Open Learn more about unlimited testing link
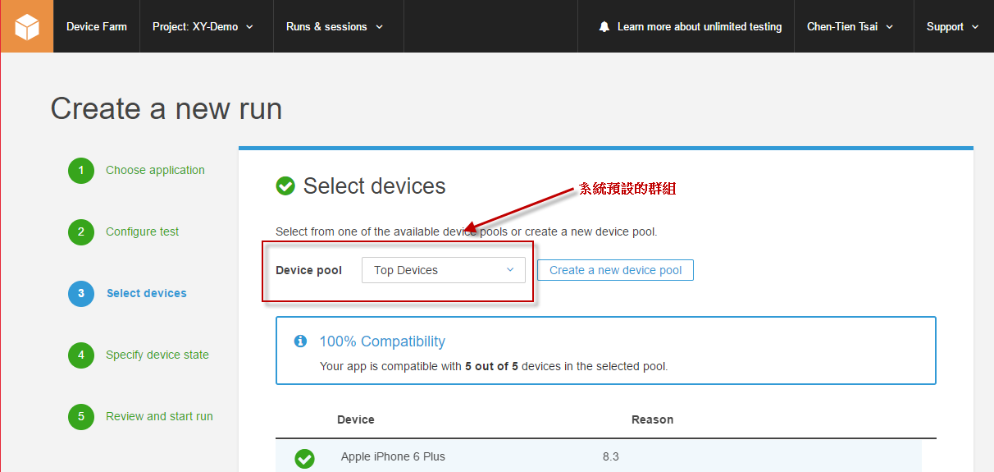Viewport: 994px width, 472px height. (699, 27)
